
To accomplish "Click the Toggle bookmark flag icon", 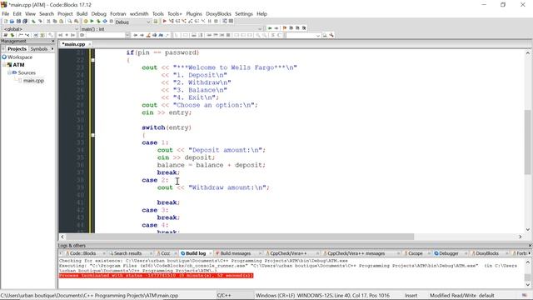I will [285, 28].
